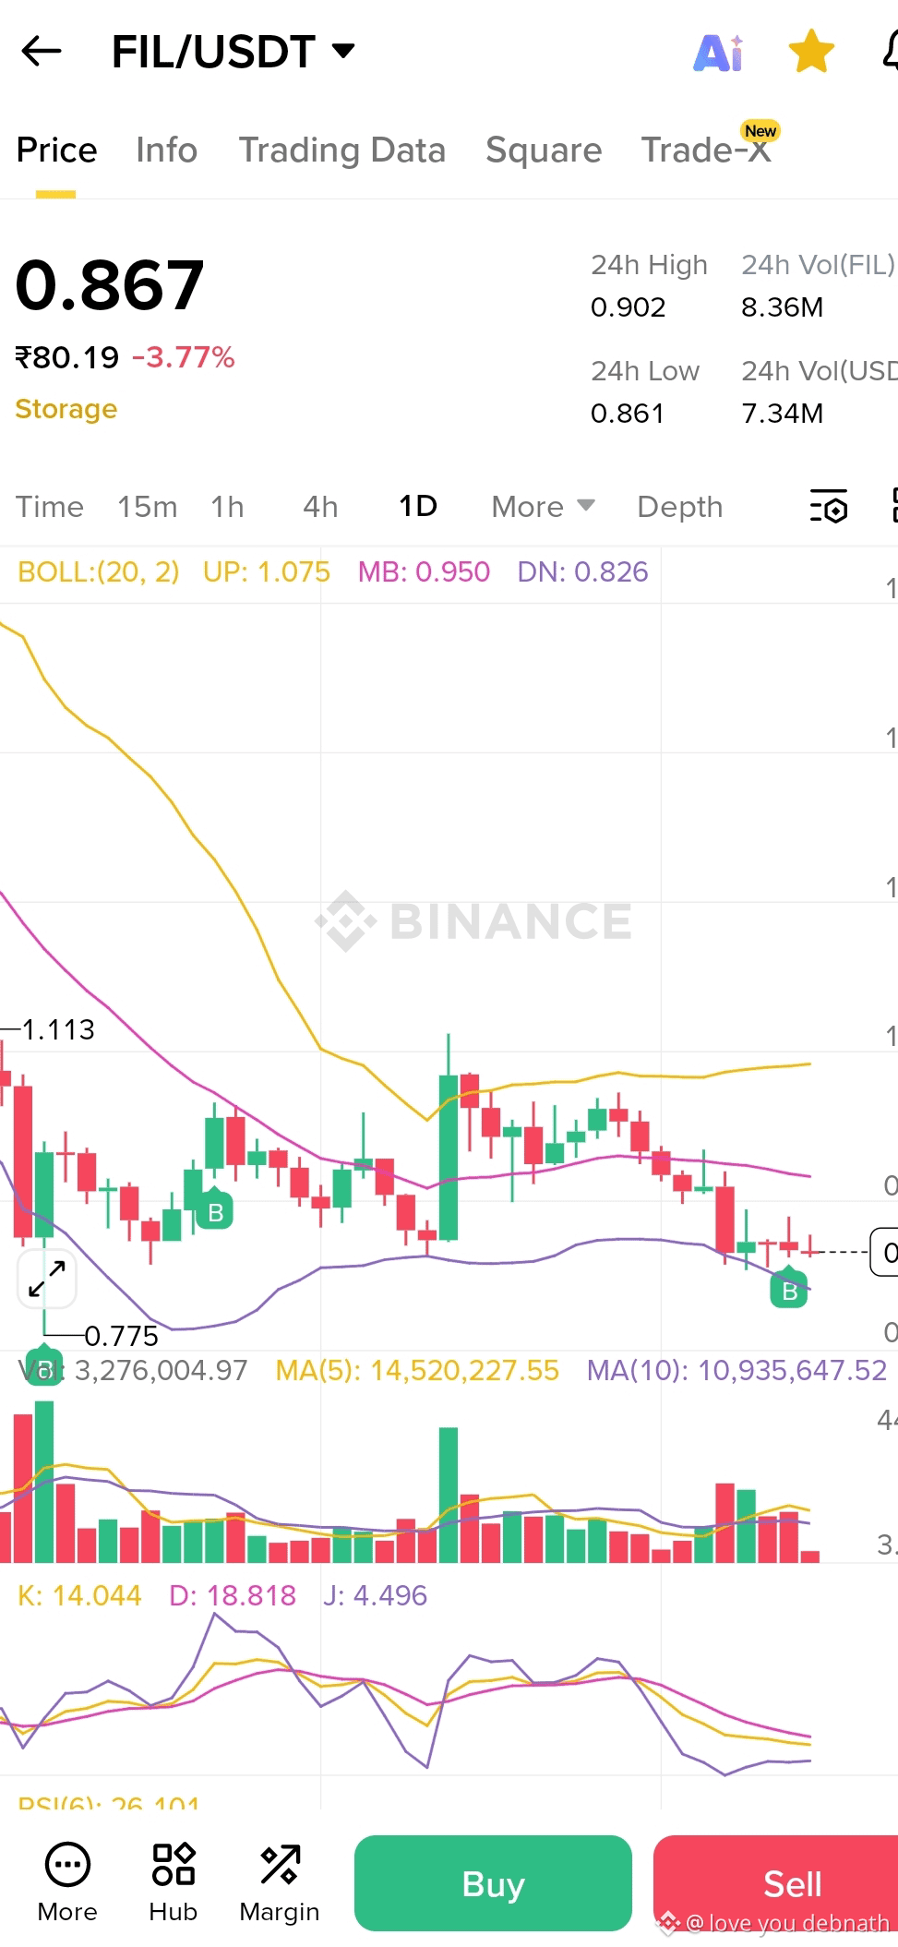Image resolution: width=898 pixels, height=1947 pixels.
Task: Expand the More intervals dropdown
Action: coord(543,507)
